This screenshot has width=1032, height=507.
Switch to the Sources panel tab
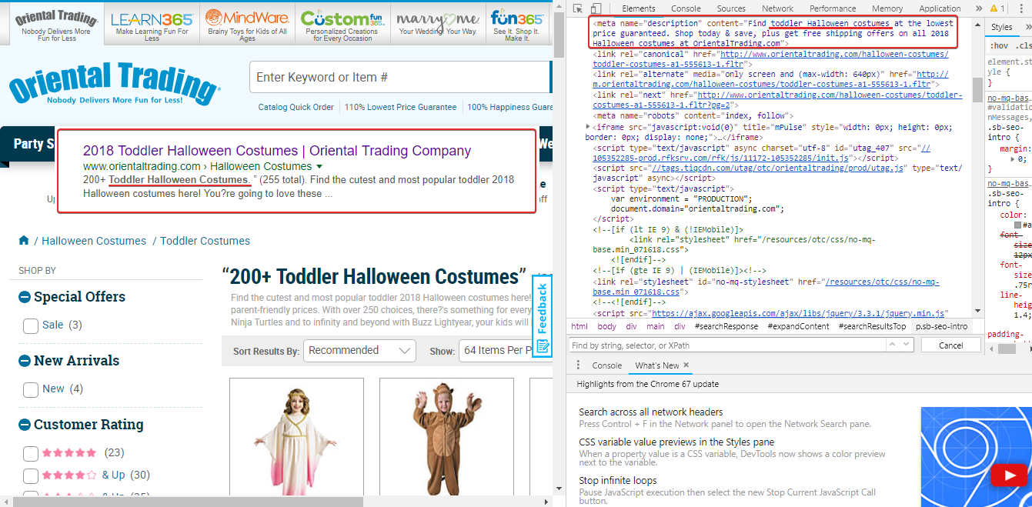click(731, 8)
